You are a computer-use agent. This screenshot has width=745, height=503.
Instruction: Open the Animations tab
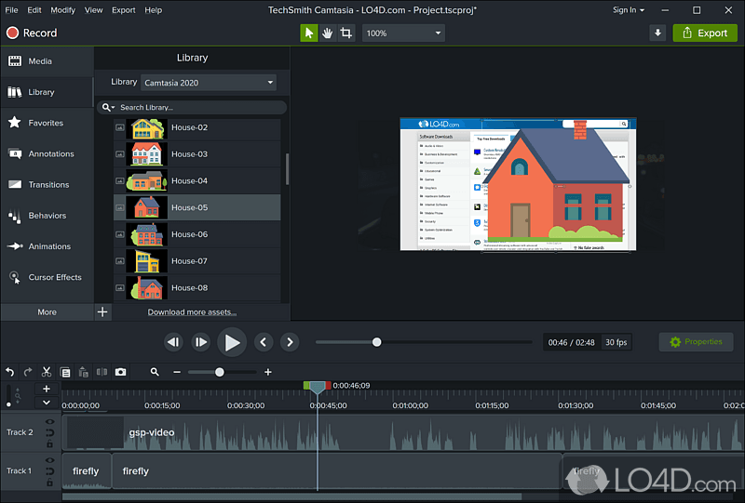point(47,246)
